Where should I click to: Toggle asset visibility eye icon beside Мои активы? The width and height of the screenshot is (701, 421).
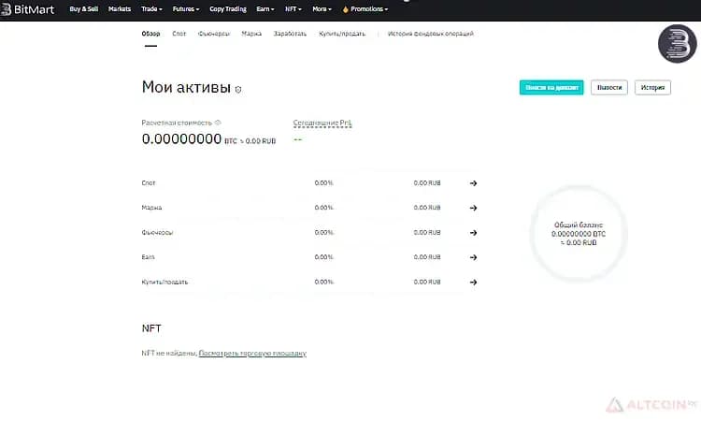pyautogui.click(x=238, y=90)
